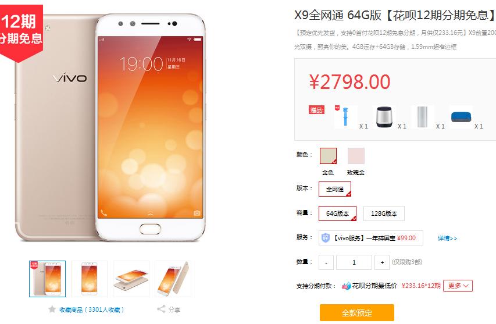Expand the 更多 installment options dropdown
The width and height of the screenshot is (496, 324).
458,286
